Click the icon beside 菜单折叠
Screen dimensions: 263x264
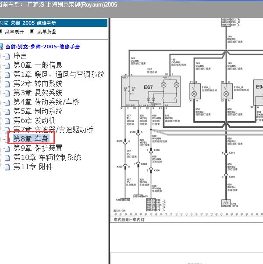pos(32,32)
